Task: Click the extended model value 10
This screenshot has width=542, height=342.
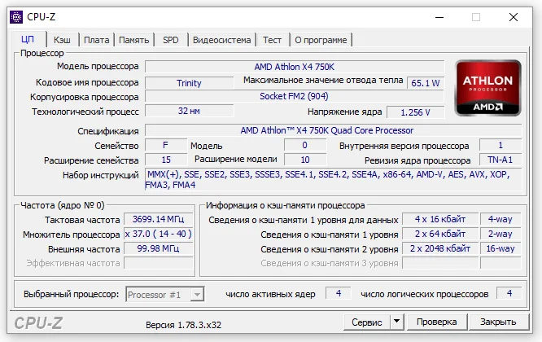Action: pyautogui.click(x=305, y=160)
